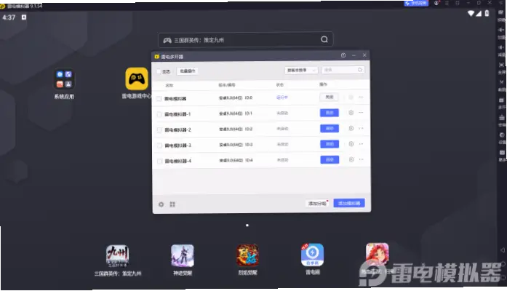The height and width of the screenshot is (291, 507).
Task: Check the box for 雷电模拟器-1 row
Action: coord(159,114)
